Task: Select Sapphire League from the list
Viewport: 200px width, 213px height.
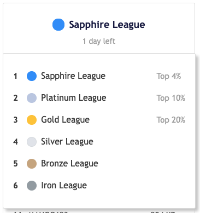Action: coord(99,76)
